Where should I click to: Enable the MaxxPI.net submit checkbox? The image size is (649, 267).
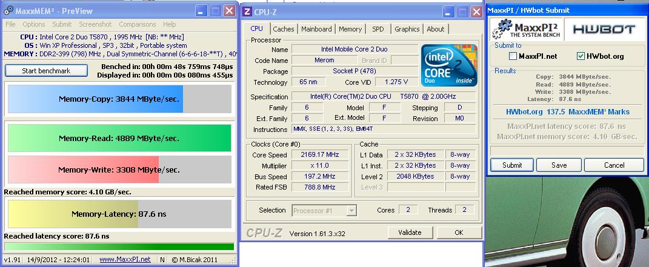pos(513,56)
